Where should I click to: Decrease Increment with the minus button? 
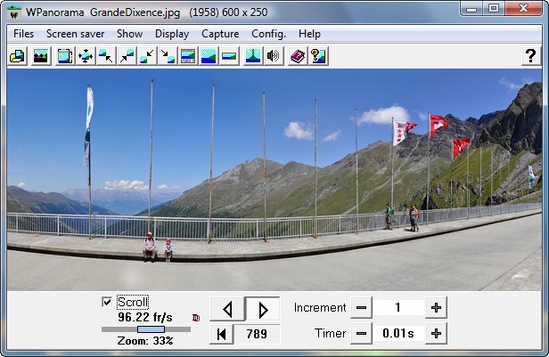[x=361, y=308]
